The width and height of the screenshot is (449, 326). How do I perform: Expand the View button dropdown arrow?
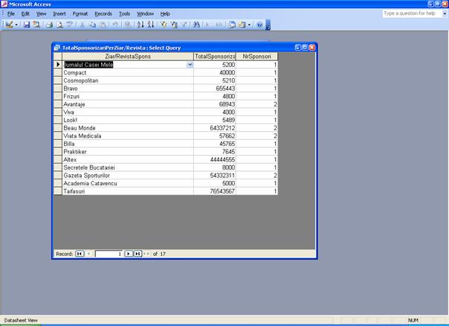tap(17, 25)
